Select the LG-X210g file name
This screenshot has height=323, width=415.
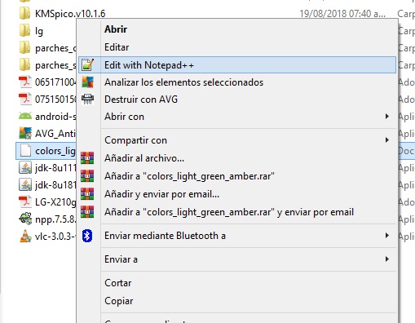55,202
